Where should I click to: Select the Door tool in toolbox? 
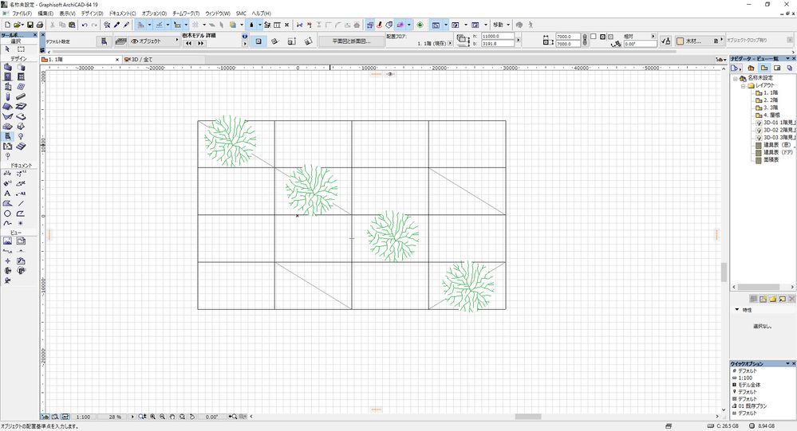7,76
